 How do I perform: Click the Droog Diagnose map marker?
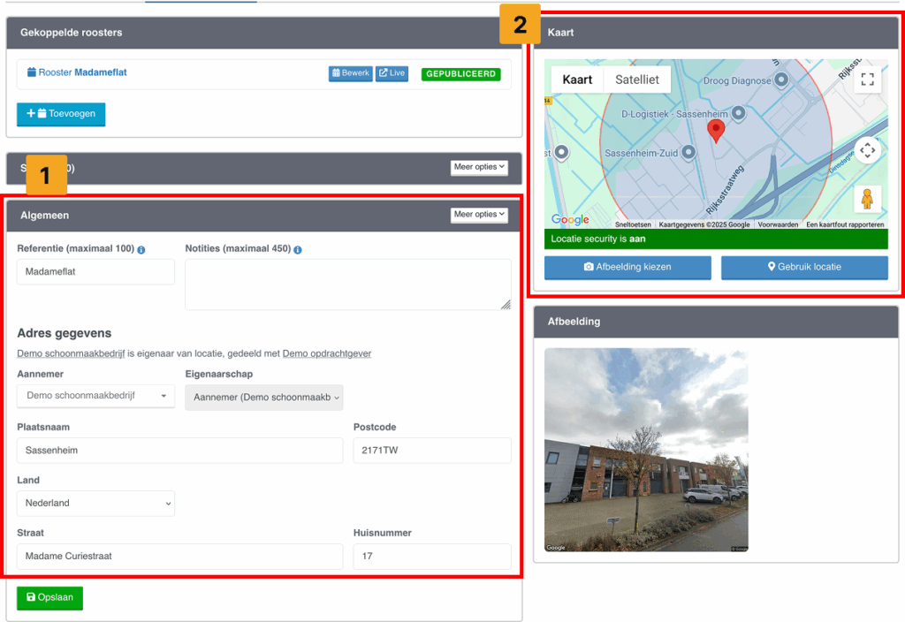point(780,80)
